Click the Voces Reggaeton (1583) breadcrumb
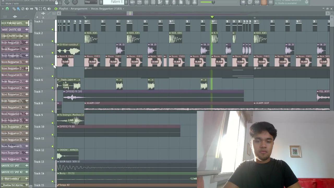334x188 pixels. pos(106,9)
